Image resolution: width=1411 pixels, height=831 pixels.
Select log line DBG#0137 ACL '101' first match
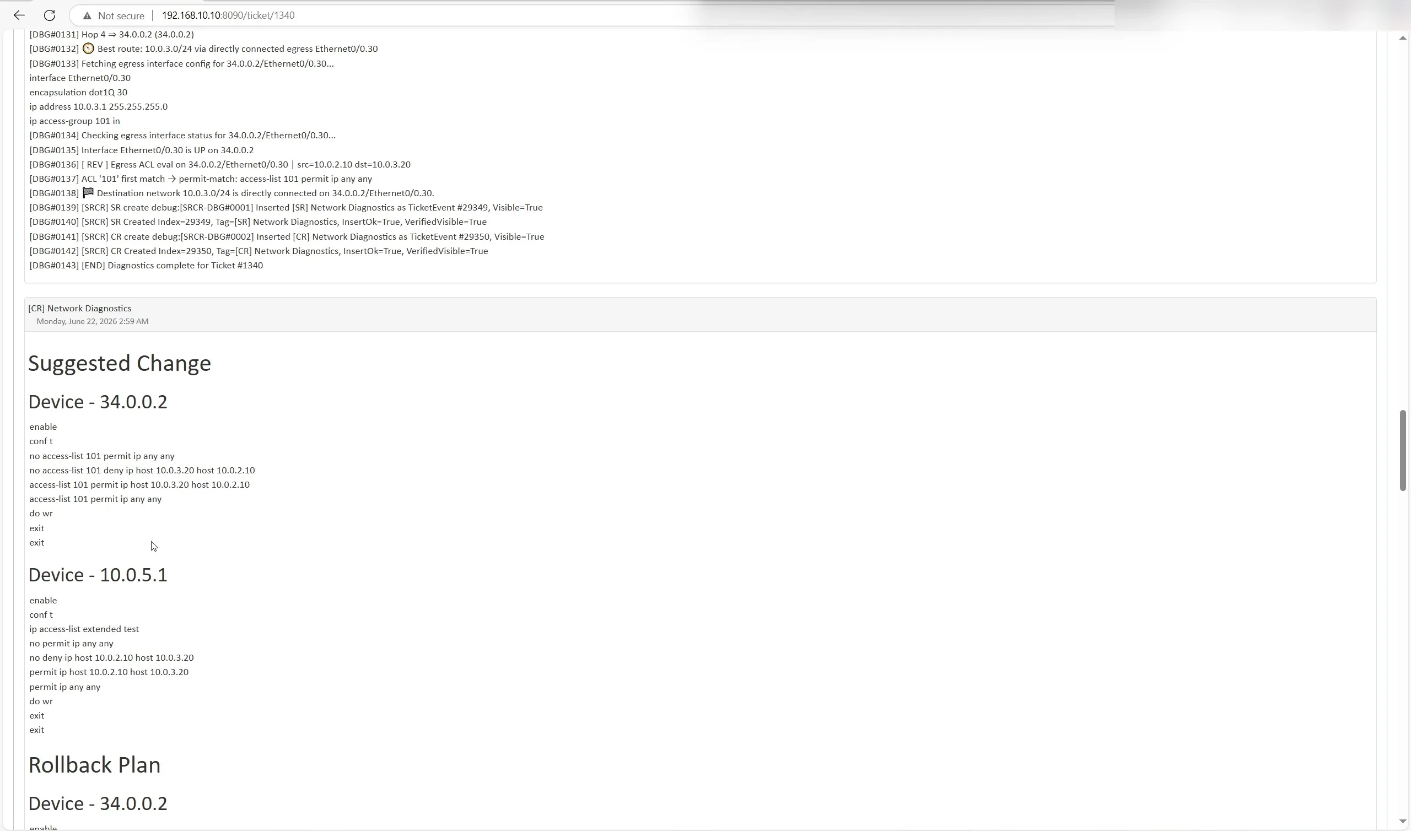pos(201,179)
